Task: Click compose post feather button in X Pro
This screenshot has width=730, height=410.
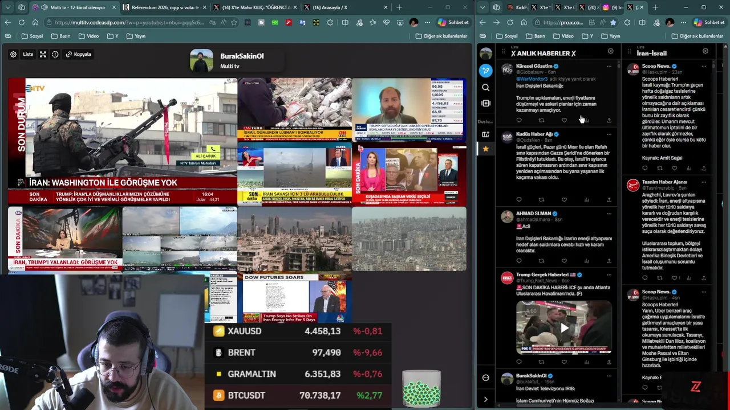Action: coord(485,70)
